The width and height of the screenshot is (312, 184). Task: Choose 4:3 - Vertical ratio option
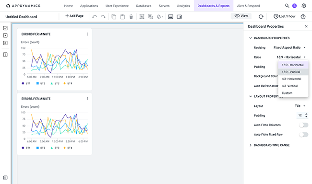coord(293,86)
